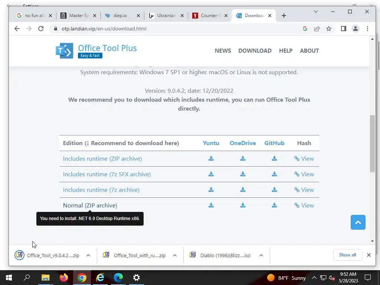380x285 pixels.
Task: Click the OneDrive column header link
Action: coord(243,143)
